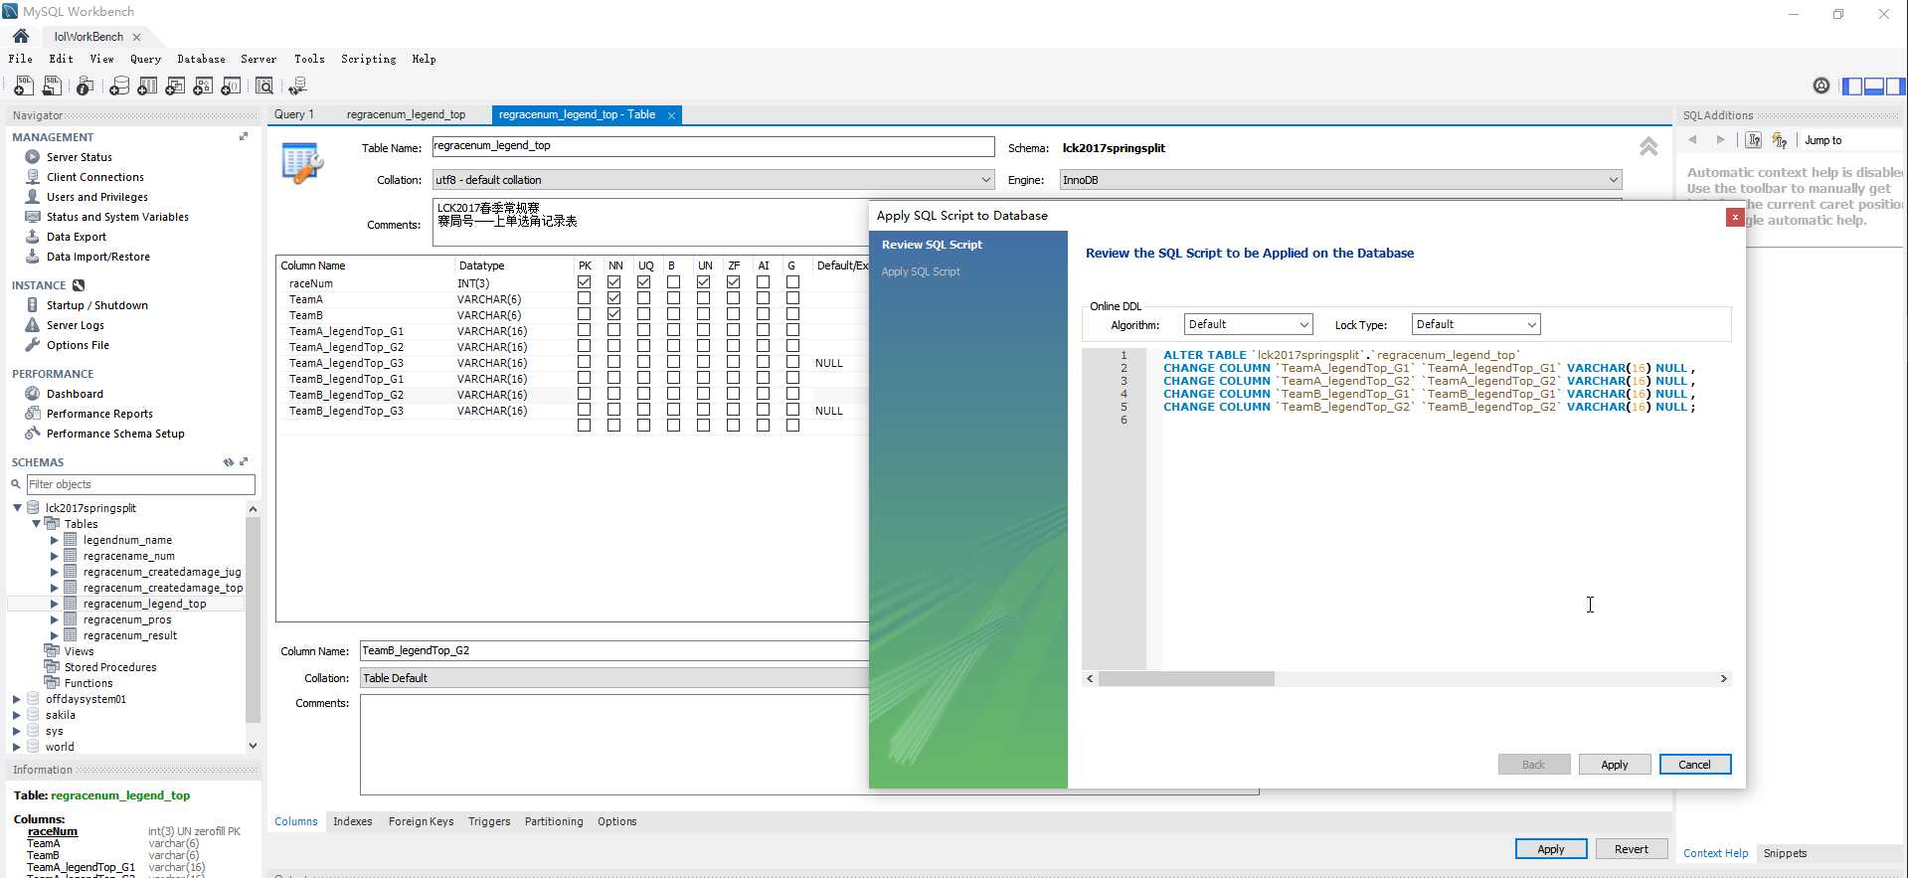Open the Snippets tab
The image size is (1908, 878).
1785,853
